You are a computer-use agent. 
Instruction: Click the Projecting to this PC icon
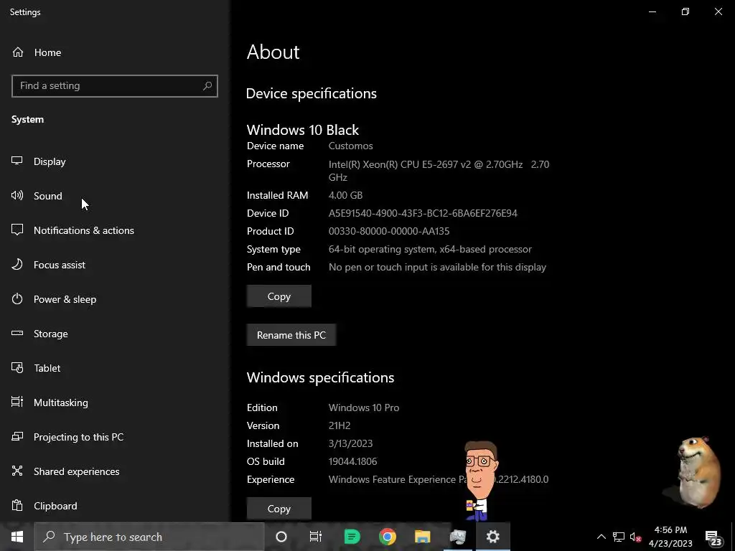point(17,437)
